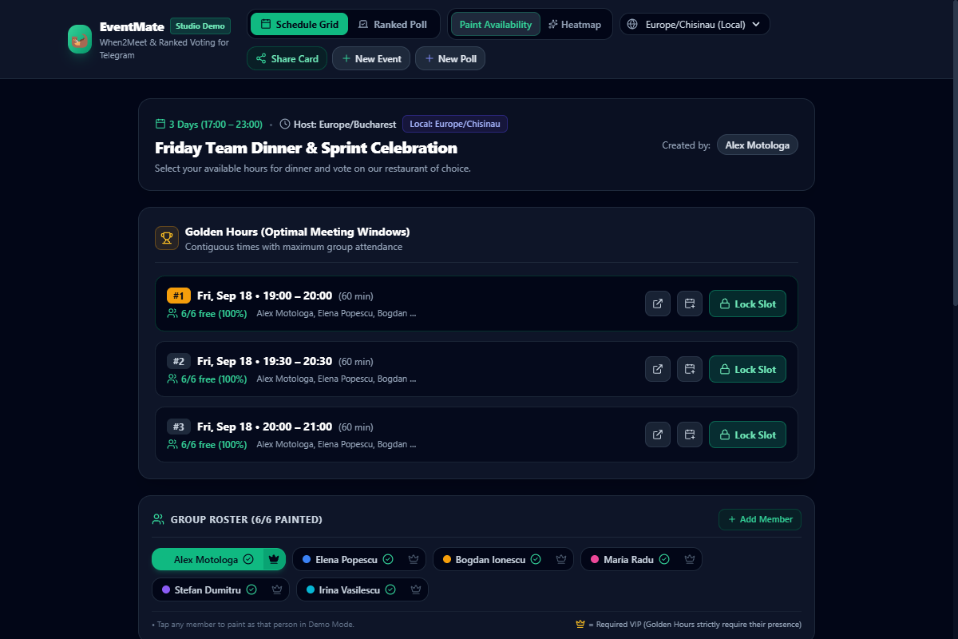Toggle VIP crown for Maria Radu
Image resolution: width=958 pixels, height=639 pixels.
[x=690, y=559]
